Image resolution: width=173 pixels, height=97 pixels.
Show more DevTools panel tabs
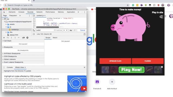(78, 12)
